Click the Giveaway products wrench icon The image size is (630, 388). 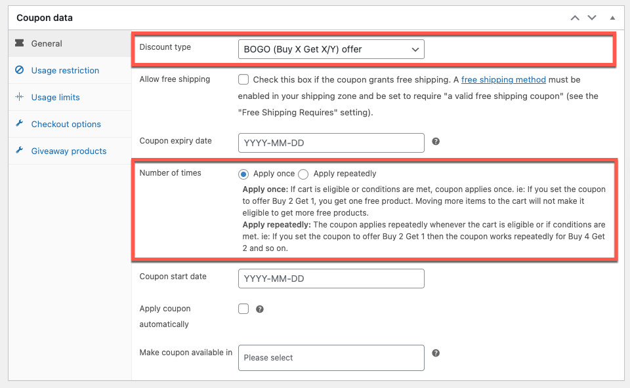pyautogui.click(x=19, y=150)
